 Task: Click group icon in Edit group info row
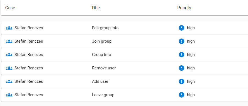click(x=9, y=28)
